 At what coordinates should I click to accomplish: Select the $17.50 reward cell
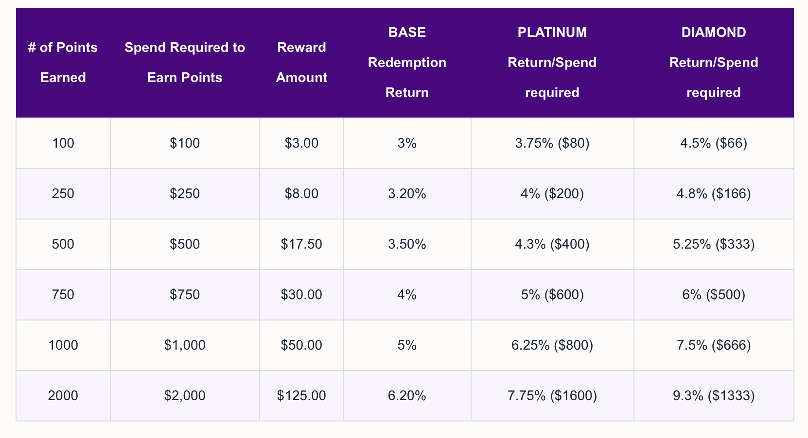tap(301, 244)
